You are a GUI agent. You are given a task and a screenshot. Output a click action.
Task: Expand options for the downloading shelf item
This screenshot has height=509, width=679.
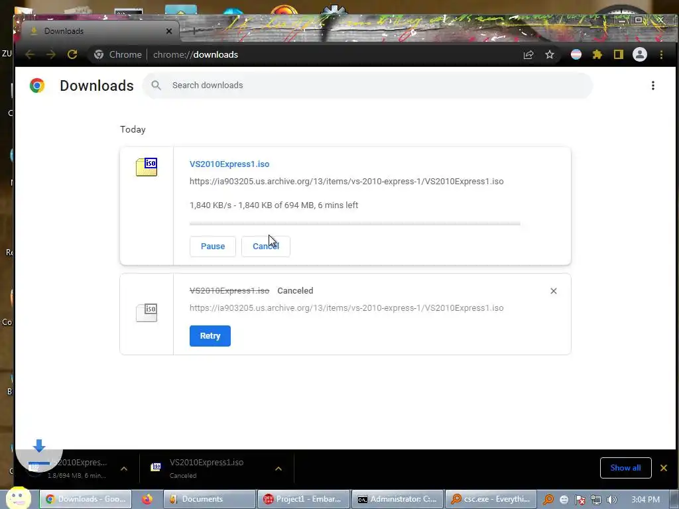click(x=124, y=469)
